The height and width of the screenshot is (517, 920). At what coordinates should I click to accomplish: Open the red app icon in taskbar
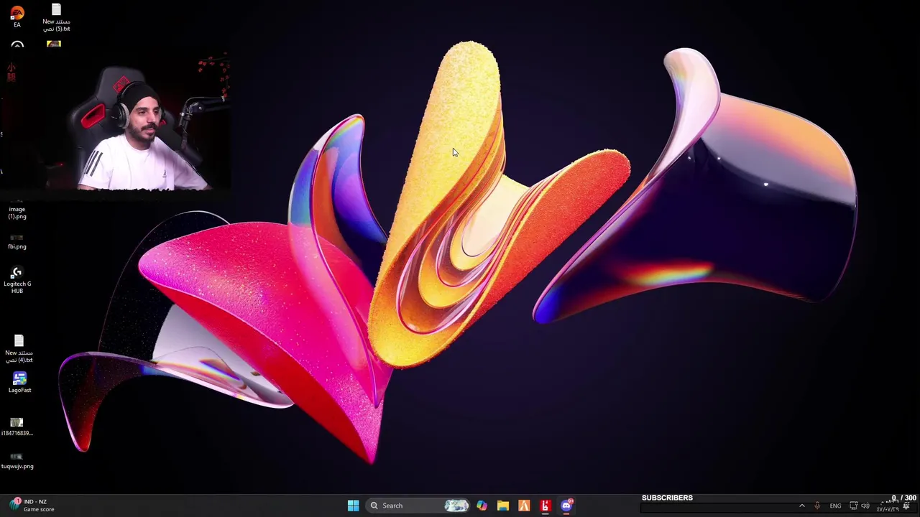click(x=545, y=506)
